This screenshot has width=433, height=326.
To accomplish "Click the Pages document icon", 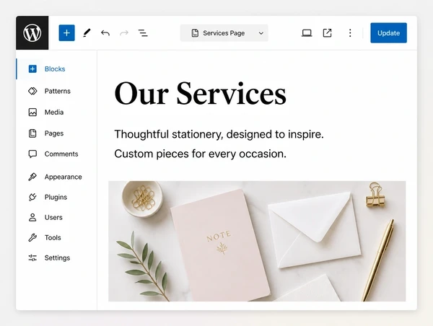I will coord(32,133).
